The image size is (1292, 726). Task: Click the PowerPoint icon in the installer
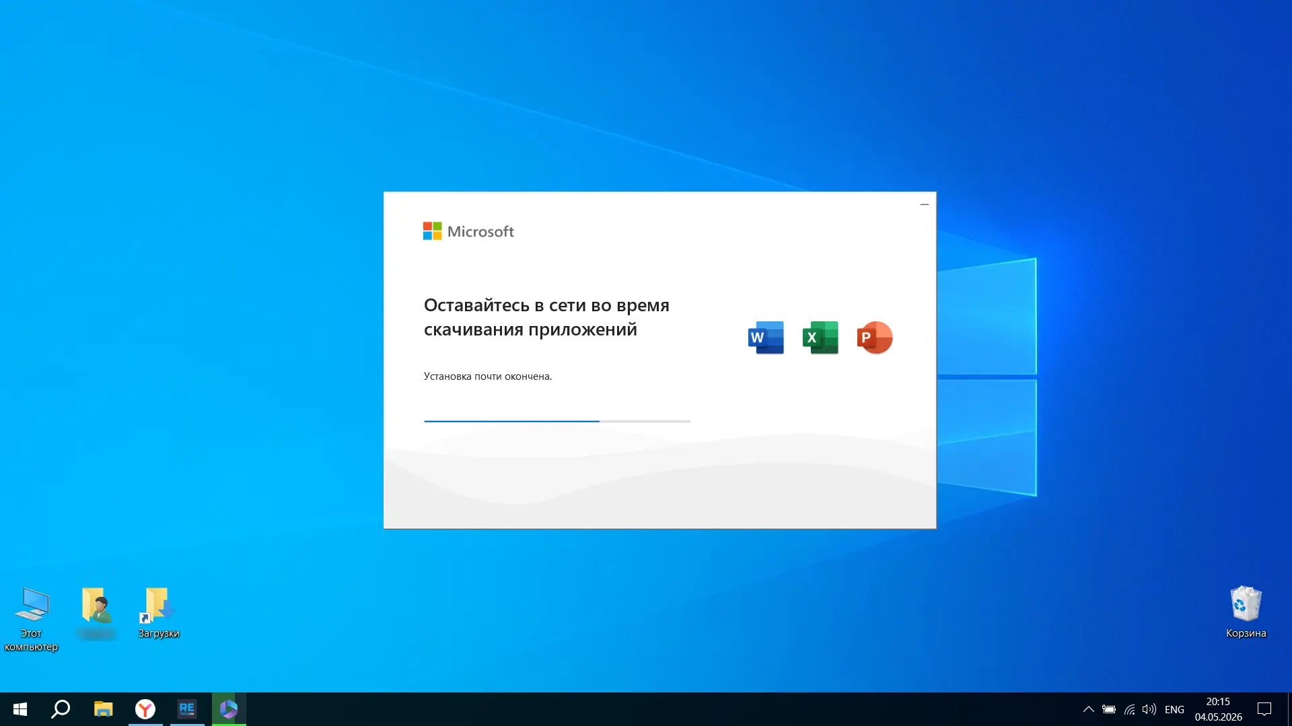(x=875, y=337)
